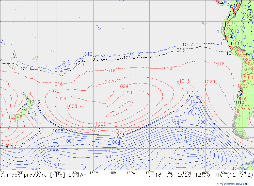Image resolution: width=254 pixels, height=186 pixels.
Task: Click the 1008 label near New Zealand
Action: (58, 131)
